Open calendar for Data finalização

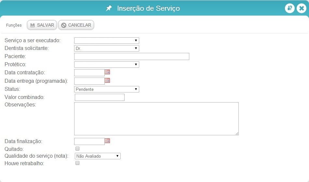(x=107, y=141)
